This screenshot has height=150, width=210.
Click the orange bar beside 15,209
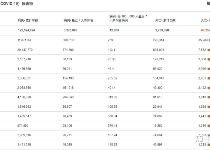pos(209,40)
